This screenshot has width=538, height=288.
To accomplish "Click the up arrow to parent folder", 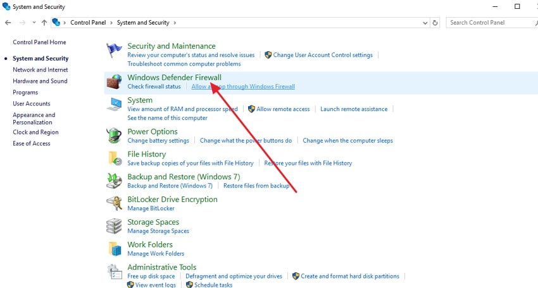I will coord(44,23).
